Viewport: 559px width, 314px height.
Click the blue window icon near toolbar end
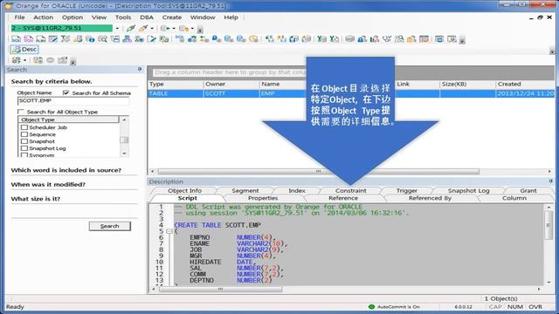pos(439,38)
